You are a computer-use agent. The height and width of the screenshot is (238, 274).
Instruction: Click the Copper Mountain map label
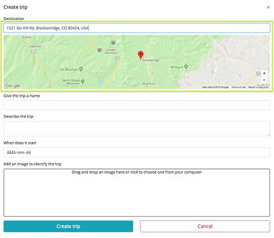(111, 51)
